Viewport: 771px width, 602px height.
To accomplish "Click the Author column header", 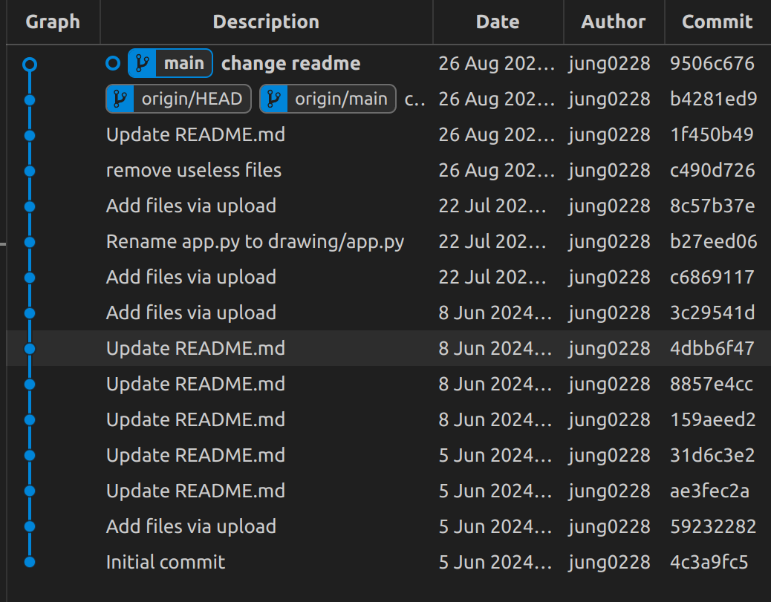I will pyautogui.click(x=614, y=22).
